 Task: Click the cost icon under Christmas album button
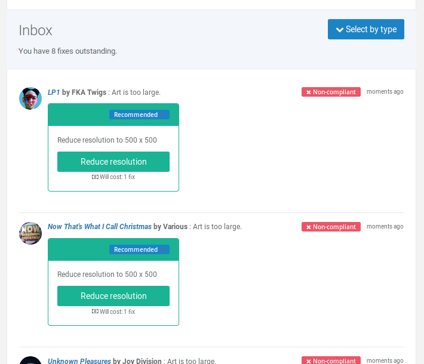pyautogui.click(x=95, y=311)
